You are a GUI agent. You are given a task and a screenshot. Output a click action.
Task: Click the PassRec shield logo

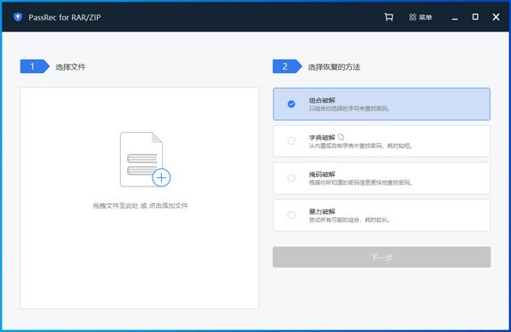coord(18,17)
